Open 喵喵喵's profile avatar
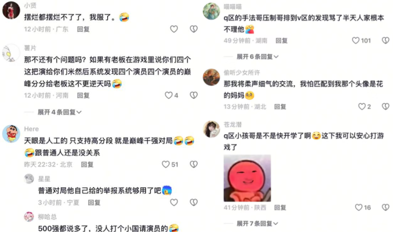This screenshot has width=393, height=232. pyautogui.click(x=212, y=11)
